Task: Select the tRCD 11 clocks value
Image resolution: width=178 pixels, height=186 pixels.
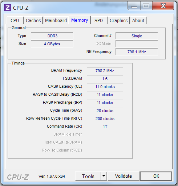Action: [105, 95]
